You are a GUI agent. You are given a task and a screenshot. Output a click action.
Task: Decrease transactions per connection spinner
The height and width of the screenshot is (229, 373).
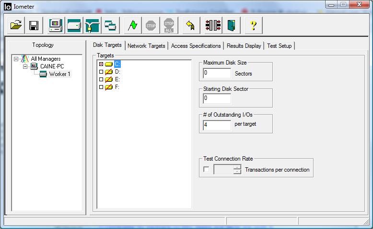tap(237, 172)
